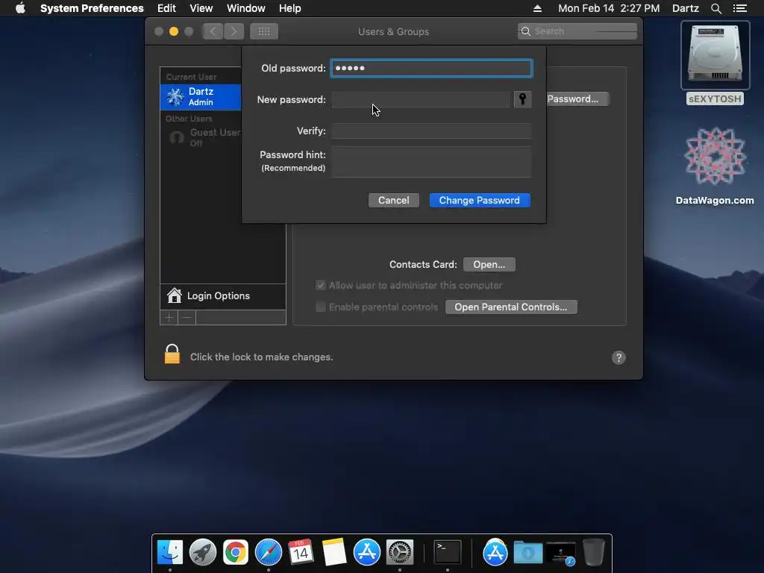Viewport: 764px width, 573px height.
Task: Open Google Chrome from the dock
Action: (x=236, y=553)
